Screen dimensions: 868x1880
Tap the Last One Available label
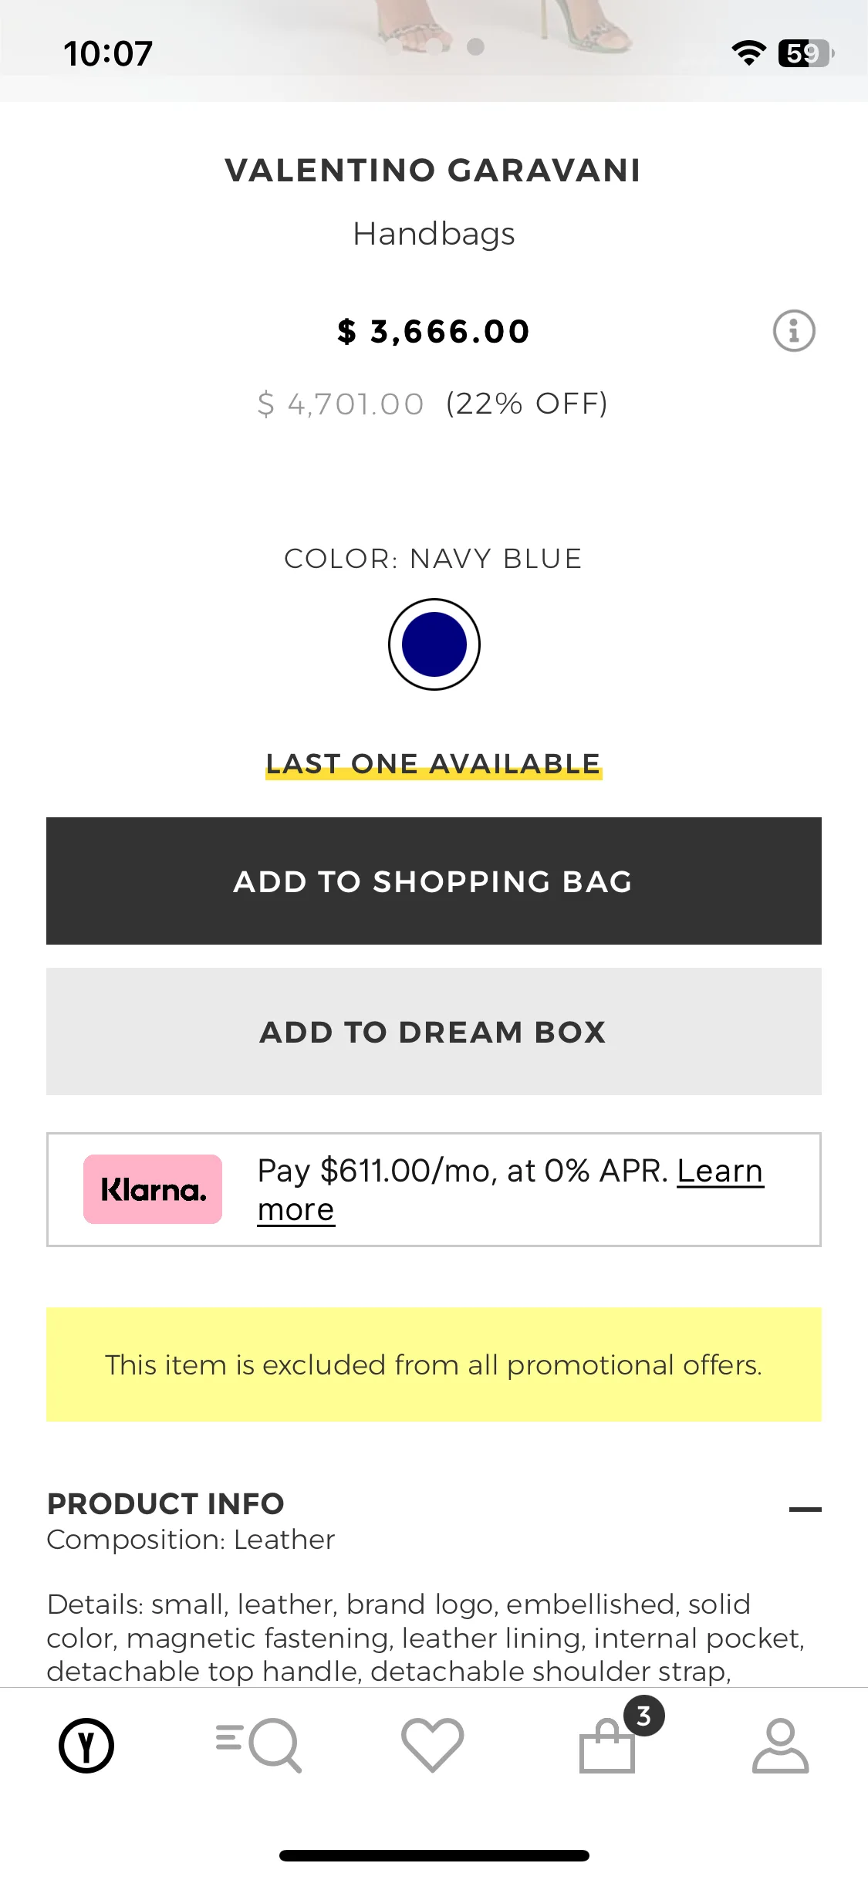pyautogui.click(x=434, y=764)
